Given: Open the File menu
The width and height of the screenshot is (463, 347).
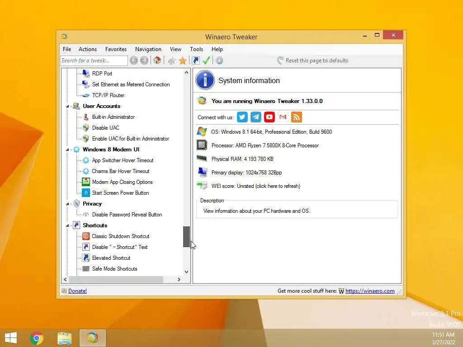Looking at the screenshot, I should tap(67, 49).
